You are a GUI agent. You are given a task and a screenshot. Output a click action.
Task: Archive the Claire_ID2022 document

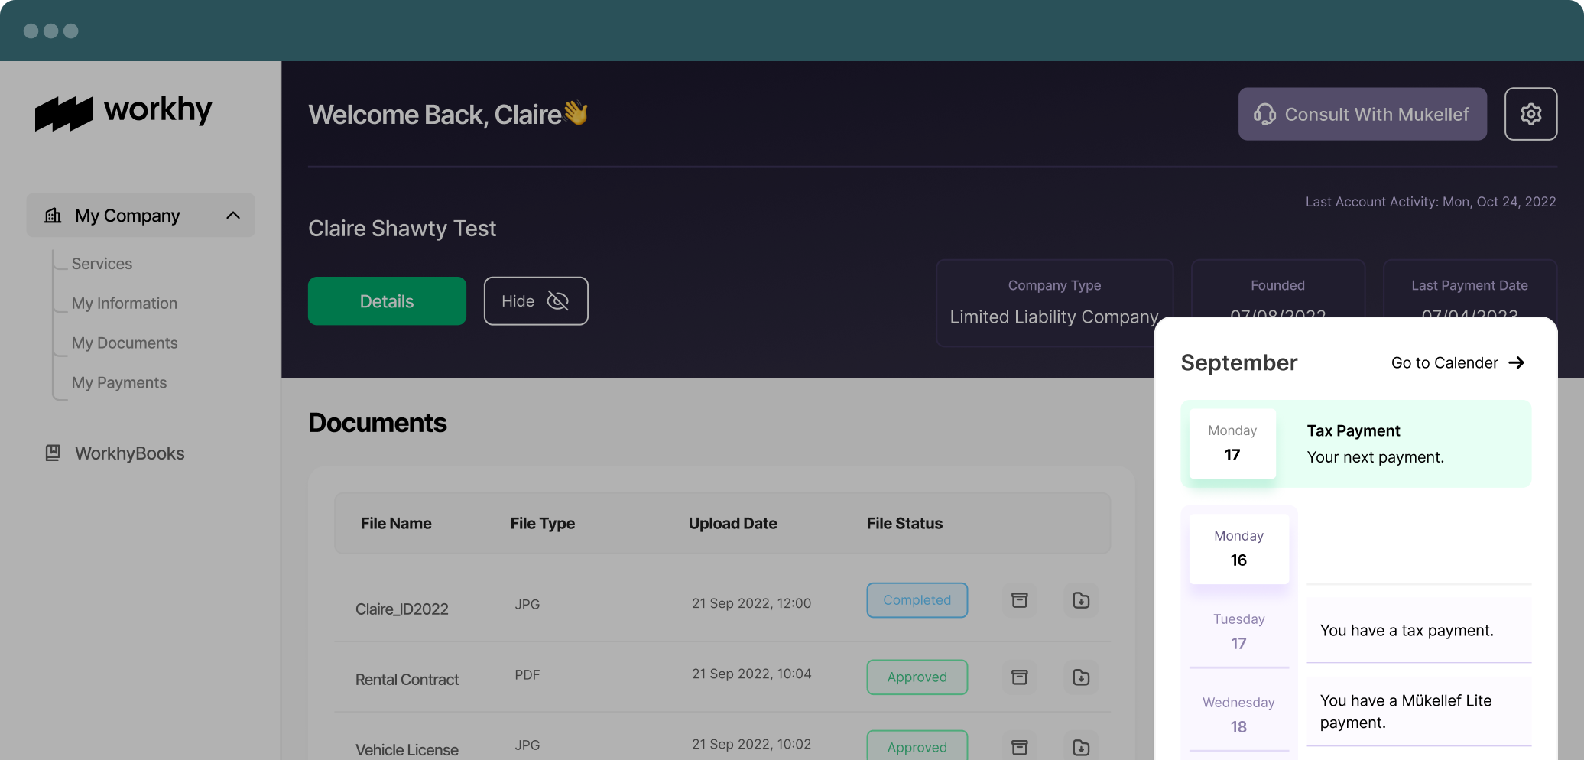coord(1019,600)
